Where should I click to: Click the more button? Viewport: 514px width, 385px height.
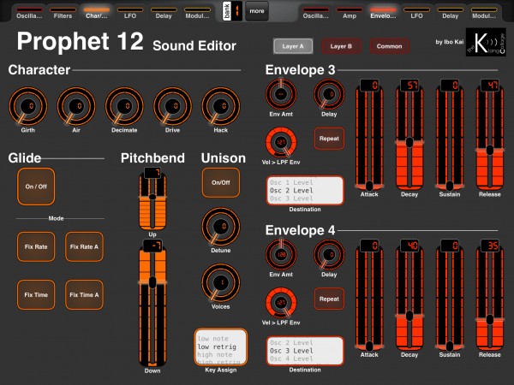coord(257,11)
